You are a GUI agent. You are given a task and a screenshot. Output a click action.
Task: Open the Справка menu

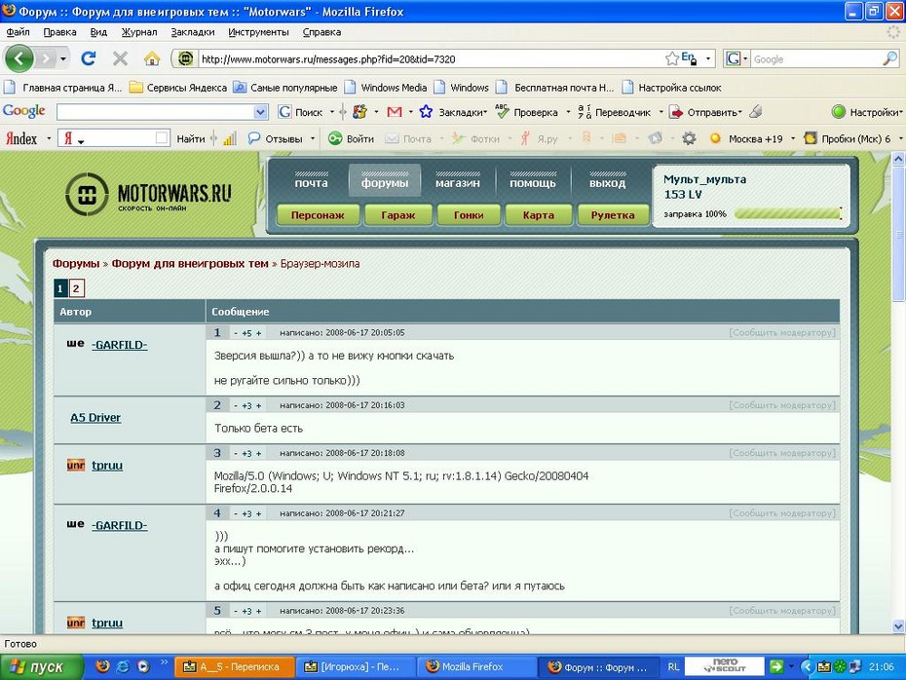click(x=321, y=32)
